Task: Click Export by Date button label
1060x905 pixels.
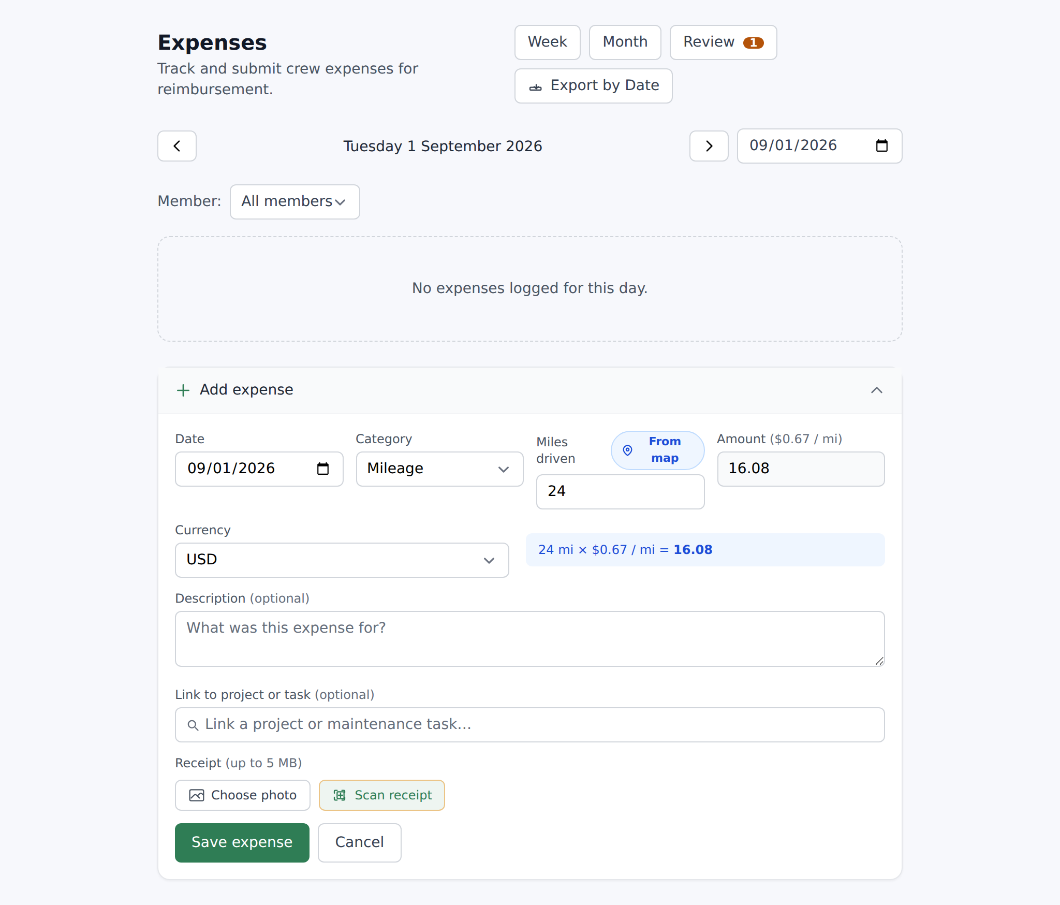Action: click(605, 85)
